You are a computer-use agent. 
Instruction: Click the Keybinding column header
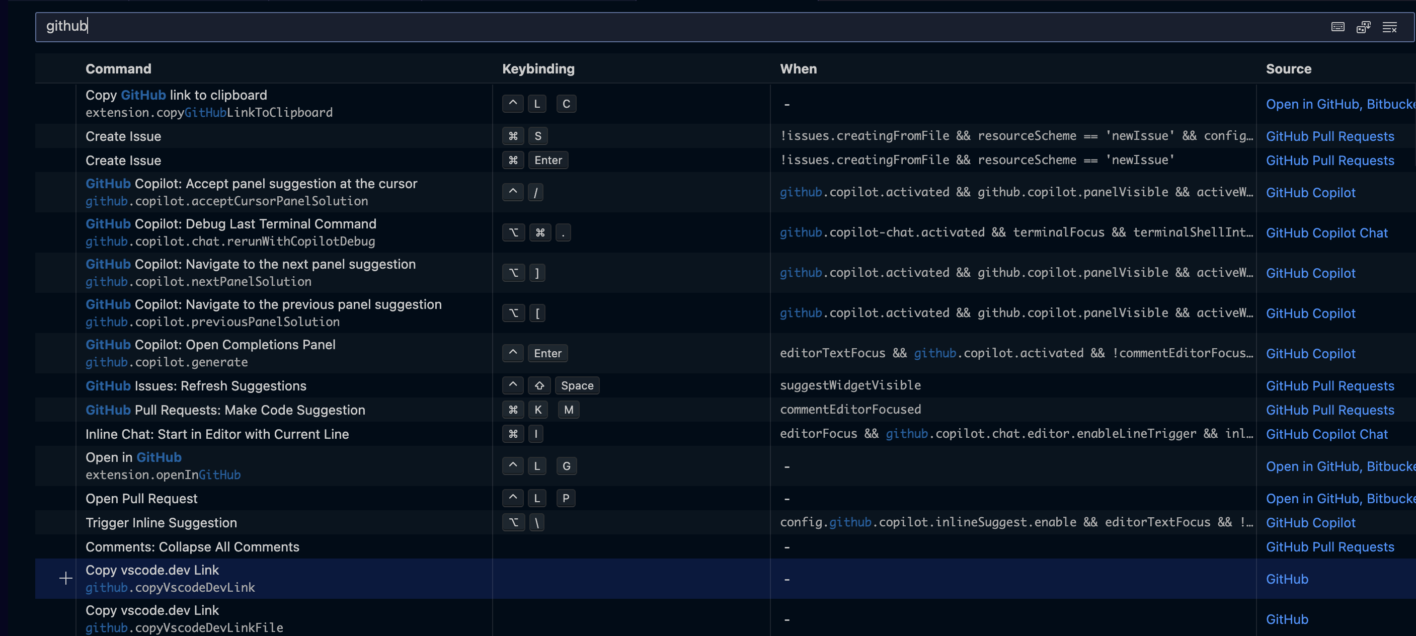tap(538, 69)
